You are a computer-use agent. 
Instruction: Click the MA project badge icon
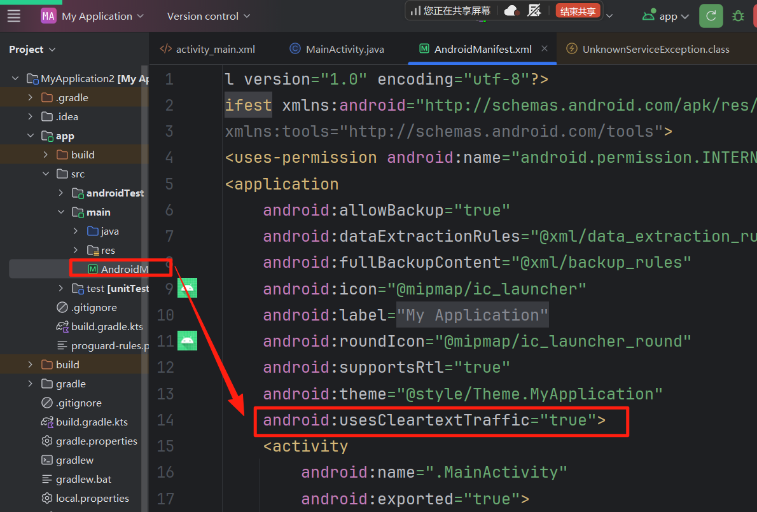48,16
